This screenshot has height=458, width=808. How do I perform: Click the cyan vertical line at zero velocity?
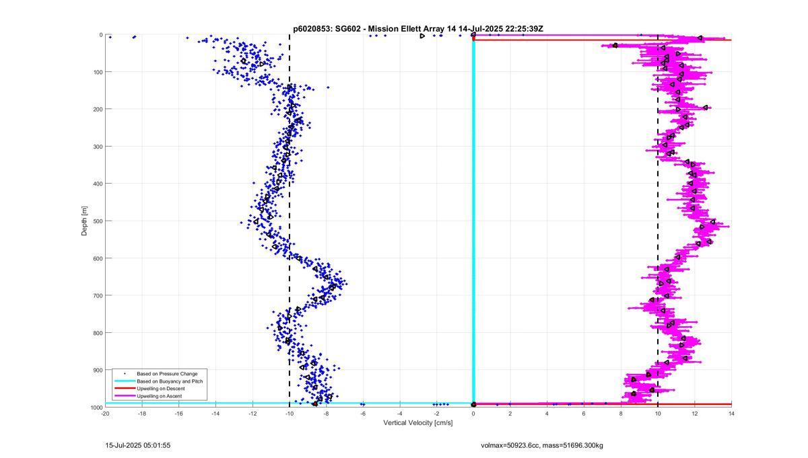tap(473, 222)
